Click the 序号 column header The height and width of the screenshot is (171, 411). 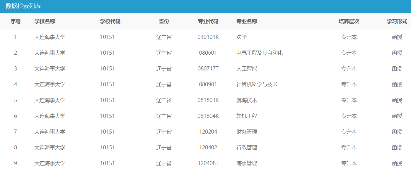[x=16, y=21]
